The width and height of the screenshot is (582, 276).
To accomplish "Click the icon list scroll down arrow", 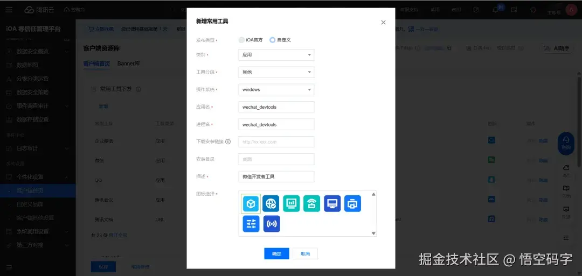I will (x=373, y=233).
